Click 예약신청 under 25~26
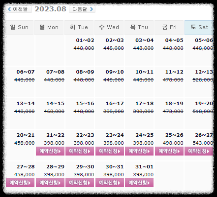 (169, 151)
